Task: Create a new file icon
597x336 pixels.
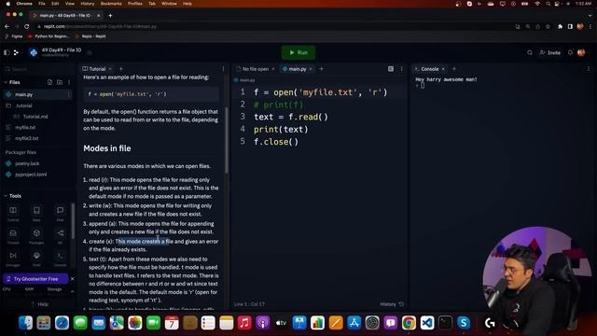Action: point(49,82)
